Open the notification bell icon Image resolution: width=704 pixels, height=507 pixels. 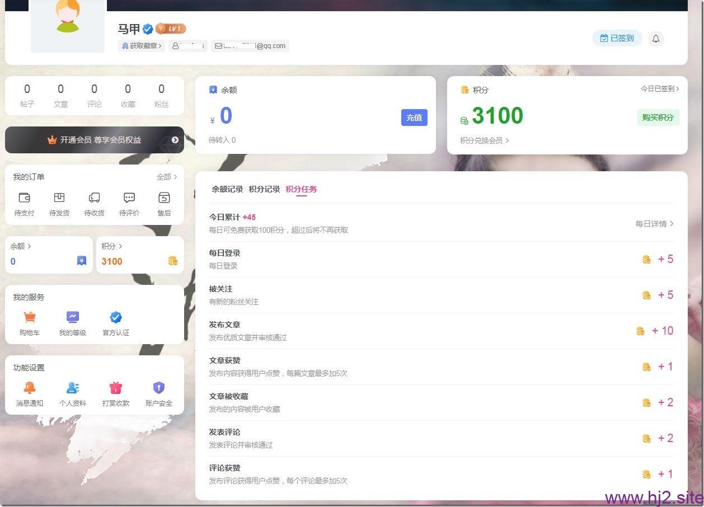[656, 39]
